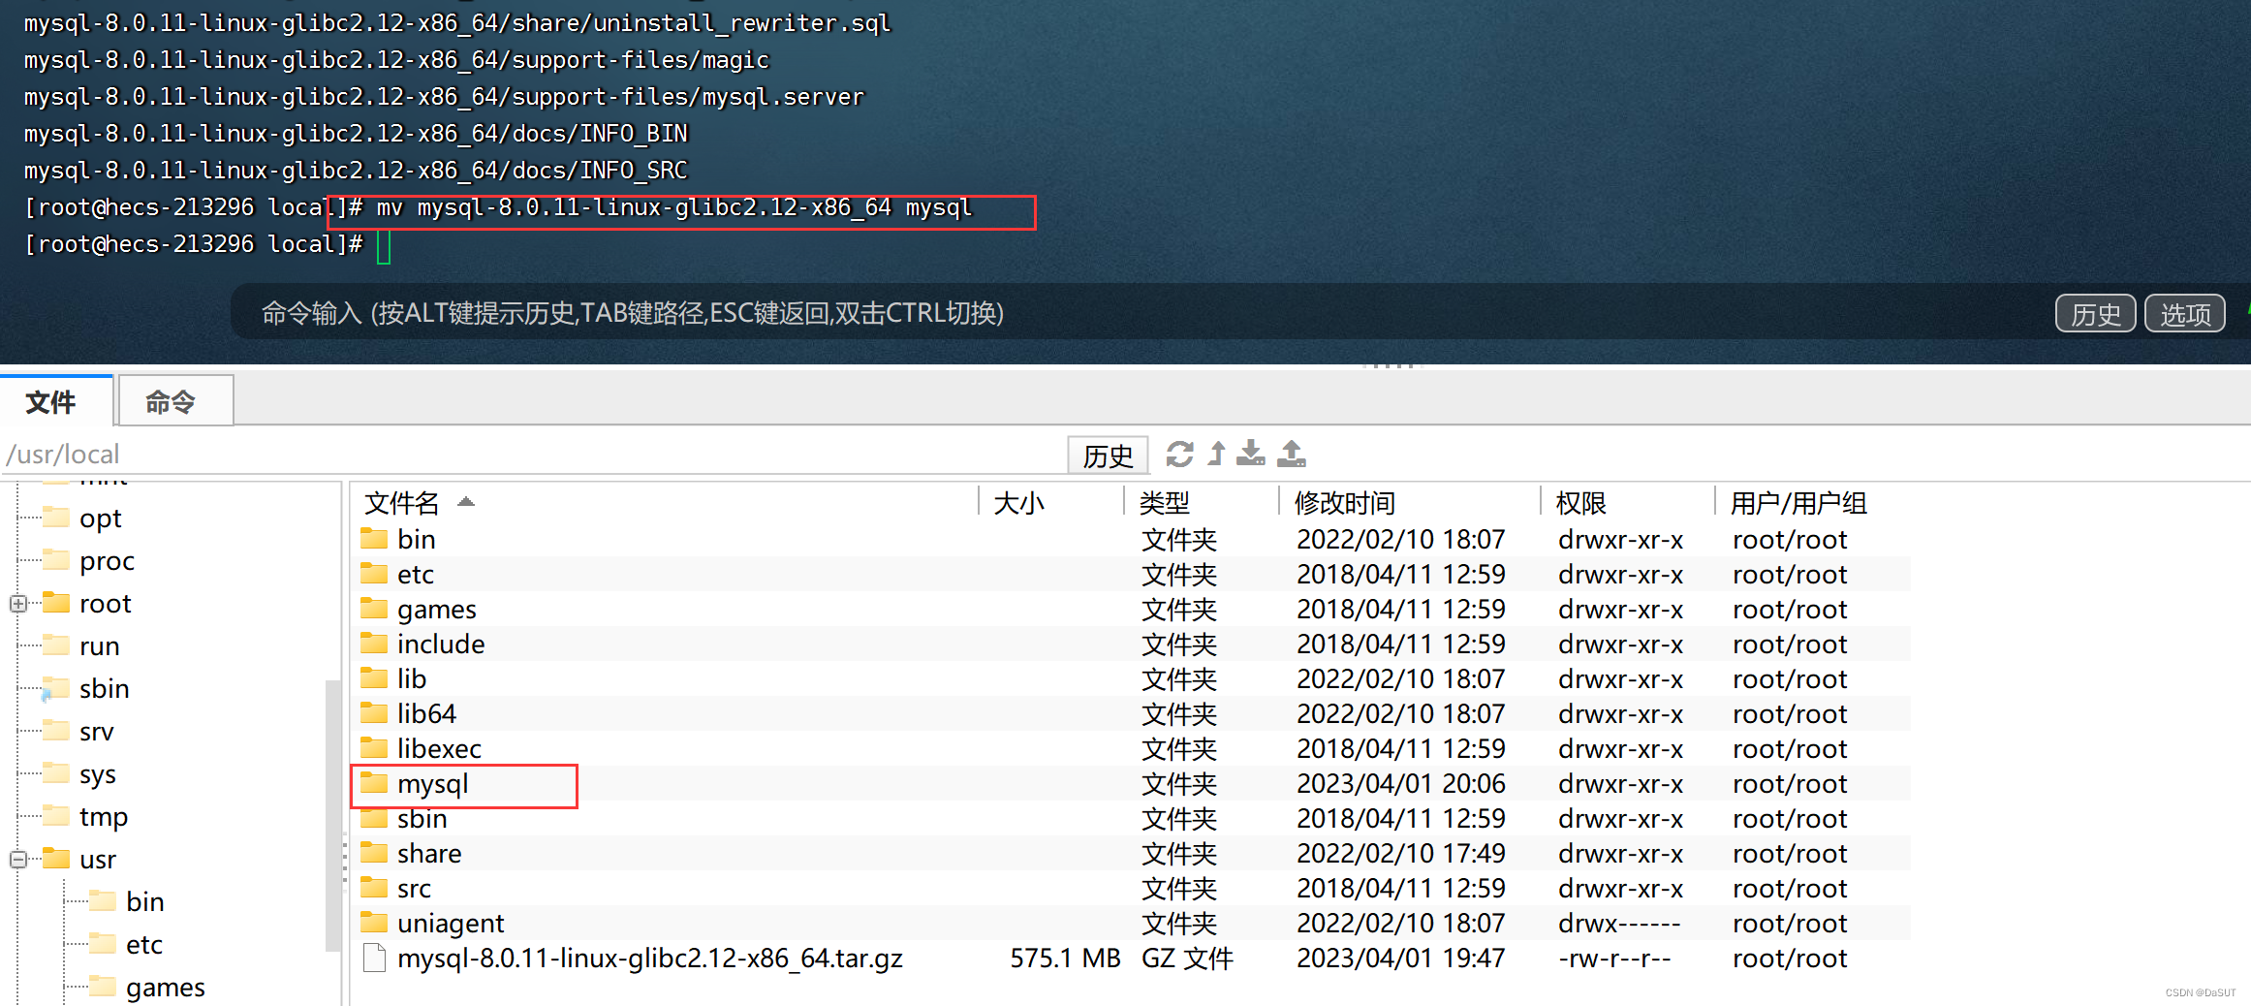Sort by 修改时间 column header
Screen dimensions: 2251x1006
[1410, 502]
